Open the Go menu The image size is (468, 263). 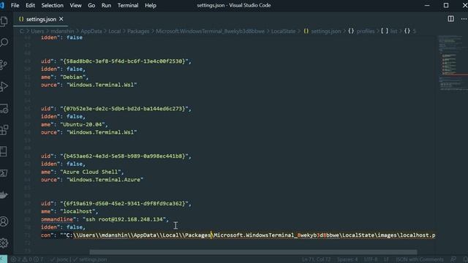tap(91, 5)
